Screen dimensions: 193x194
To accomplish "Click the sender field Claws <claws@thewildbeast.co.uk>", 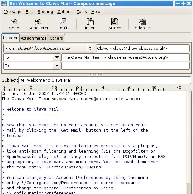I will point(143,48).
